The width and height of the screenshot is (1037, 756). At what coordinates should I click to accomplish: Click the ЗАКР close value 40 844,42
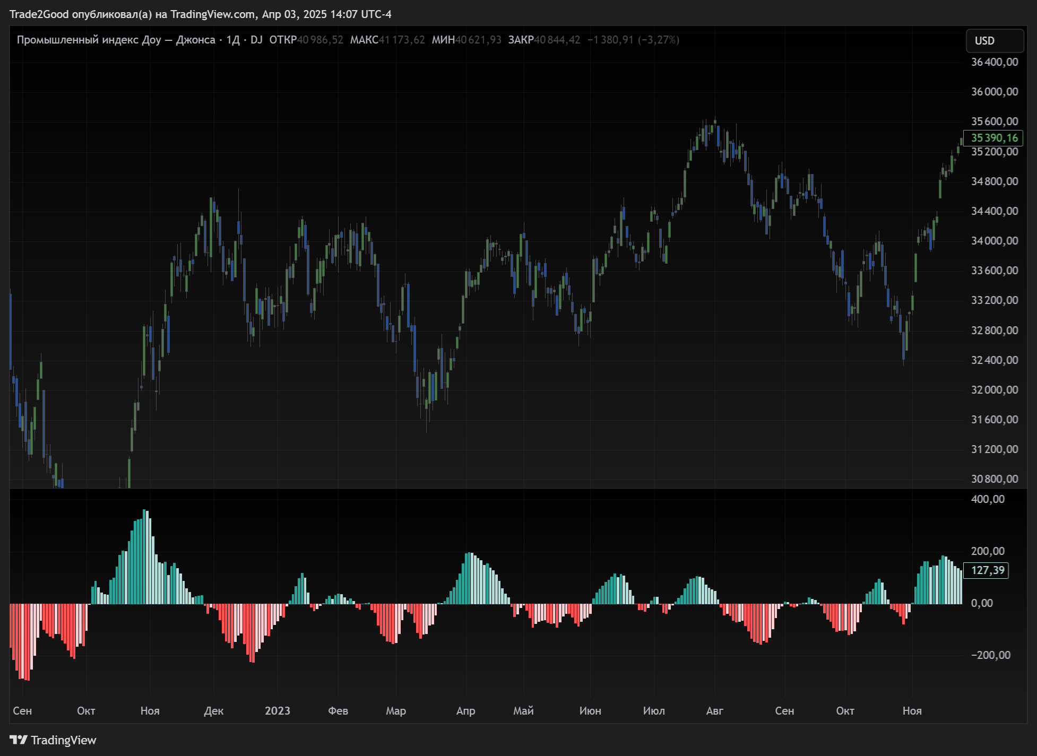click(x=557, y=40)
